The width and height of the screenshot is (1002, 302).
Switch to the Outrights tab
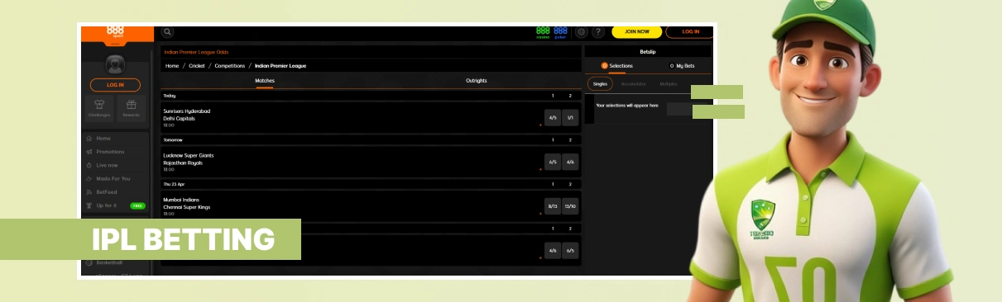coord(477,81)
